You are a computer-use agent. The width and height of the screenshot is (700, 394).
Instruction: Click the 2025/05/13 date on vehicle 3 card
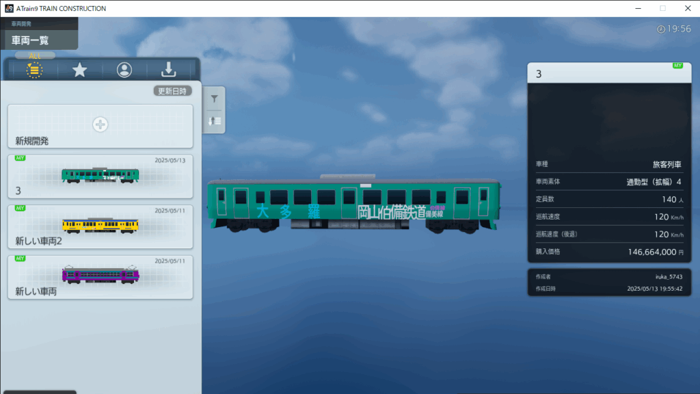[x=170, y=160]
